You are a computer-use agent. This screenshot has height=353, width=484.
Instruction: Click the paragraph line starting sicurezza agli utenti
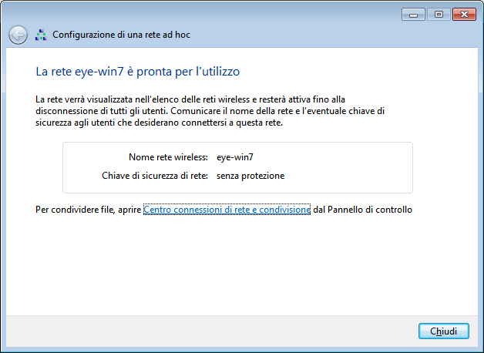point(159,123)
